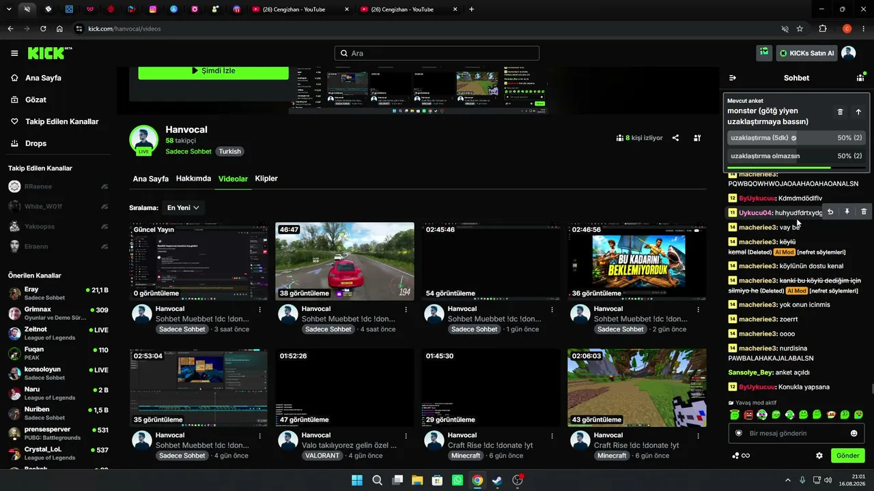Collapse the chat panel with arrow icon
Screen dimensions: 874x491
pyautogui.click(x=733, y=78)
